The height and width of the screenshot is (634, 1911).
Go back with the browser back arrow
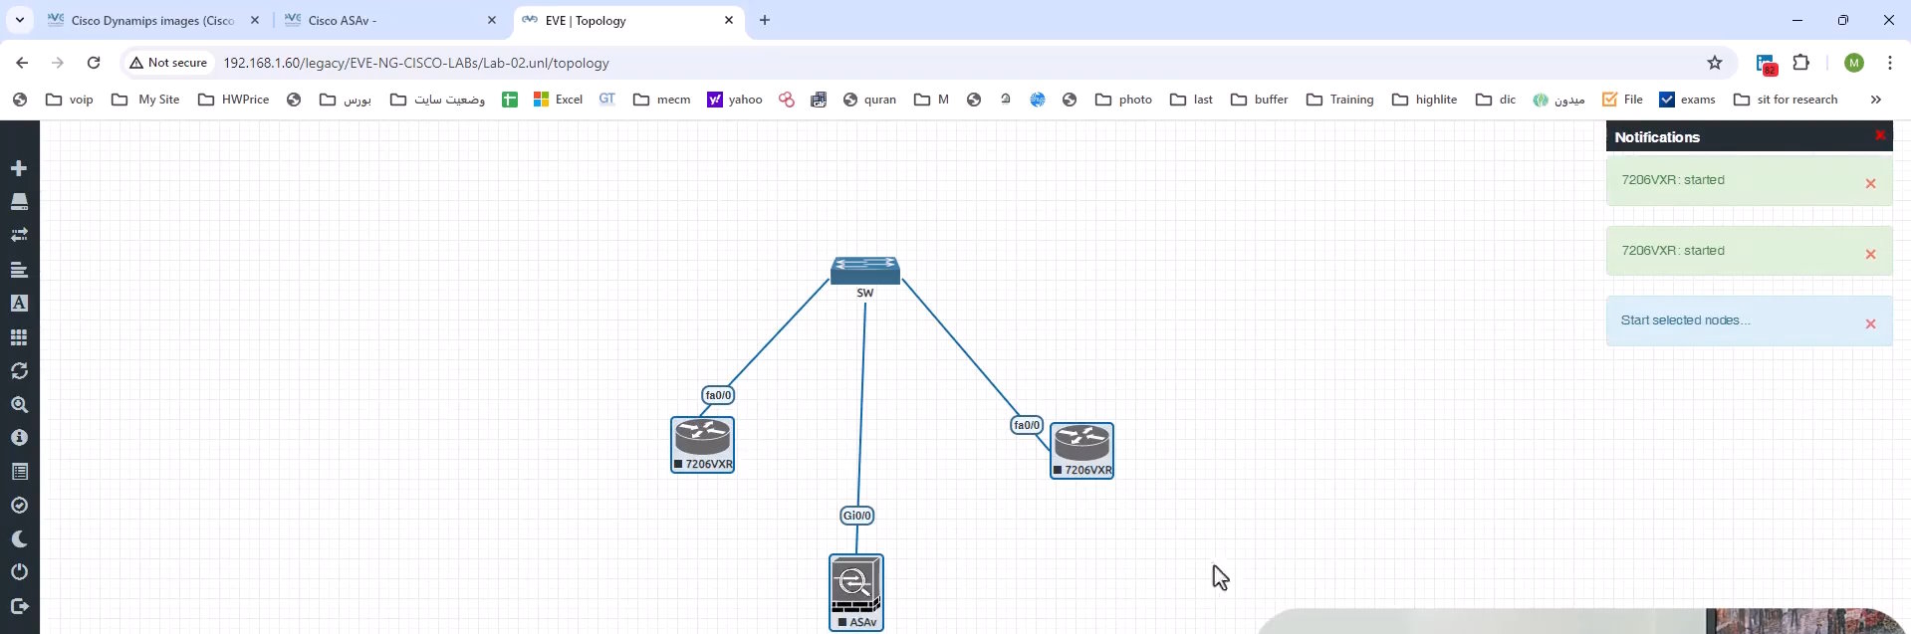[x=22, y=63]
